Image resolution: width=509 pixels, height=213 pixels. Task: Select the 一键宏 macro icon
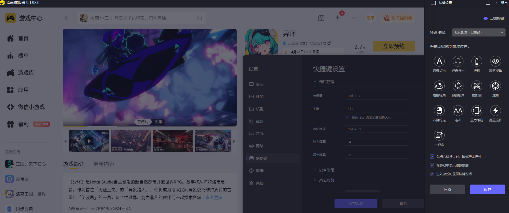439,135
